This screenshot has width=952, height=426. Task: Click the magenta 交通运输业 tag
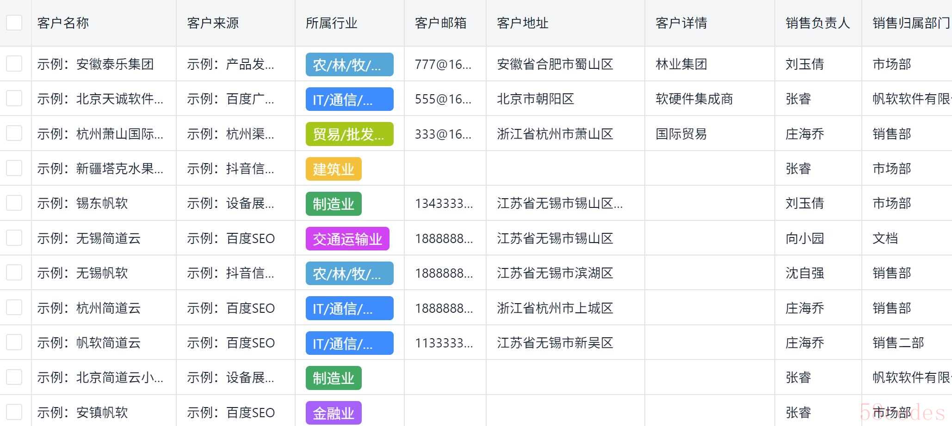point(347,239)
